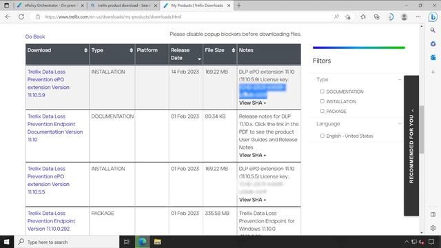Screen dimensions: 441x248
Task: Click the Windows taskbar search box
Action: [x=68, y=242]
